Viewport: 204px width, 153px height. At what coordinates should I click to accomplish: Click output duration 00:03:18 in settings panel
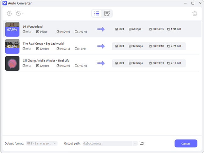[x=157, y=46]
